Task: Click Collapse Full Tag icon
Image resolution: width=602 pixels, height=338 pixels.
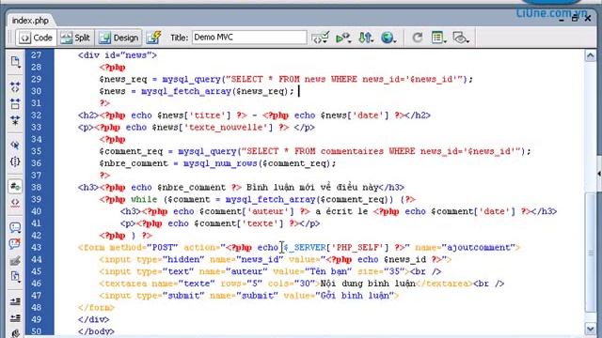Action: point(15,87)
